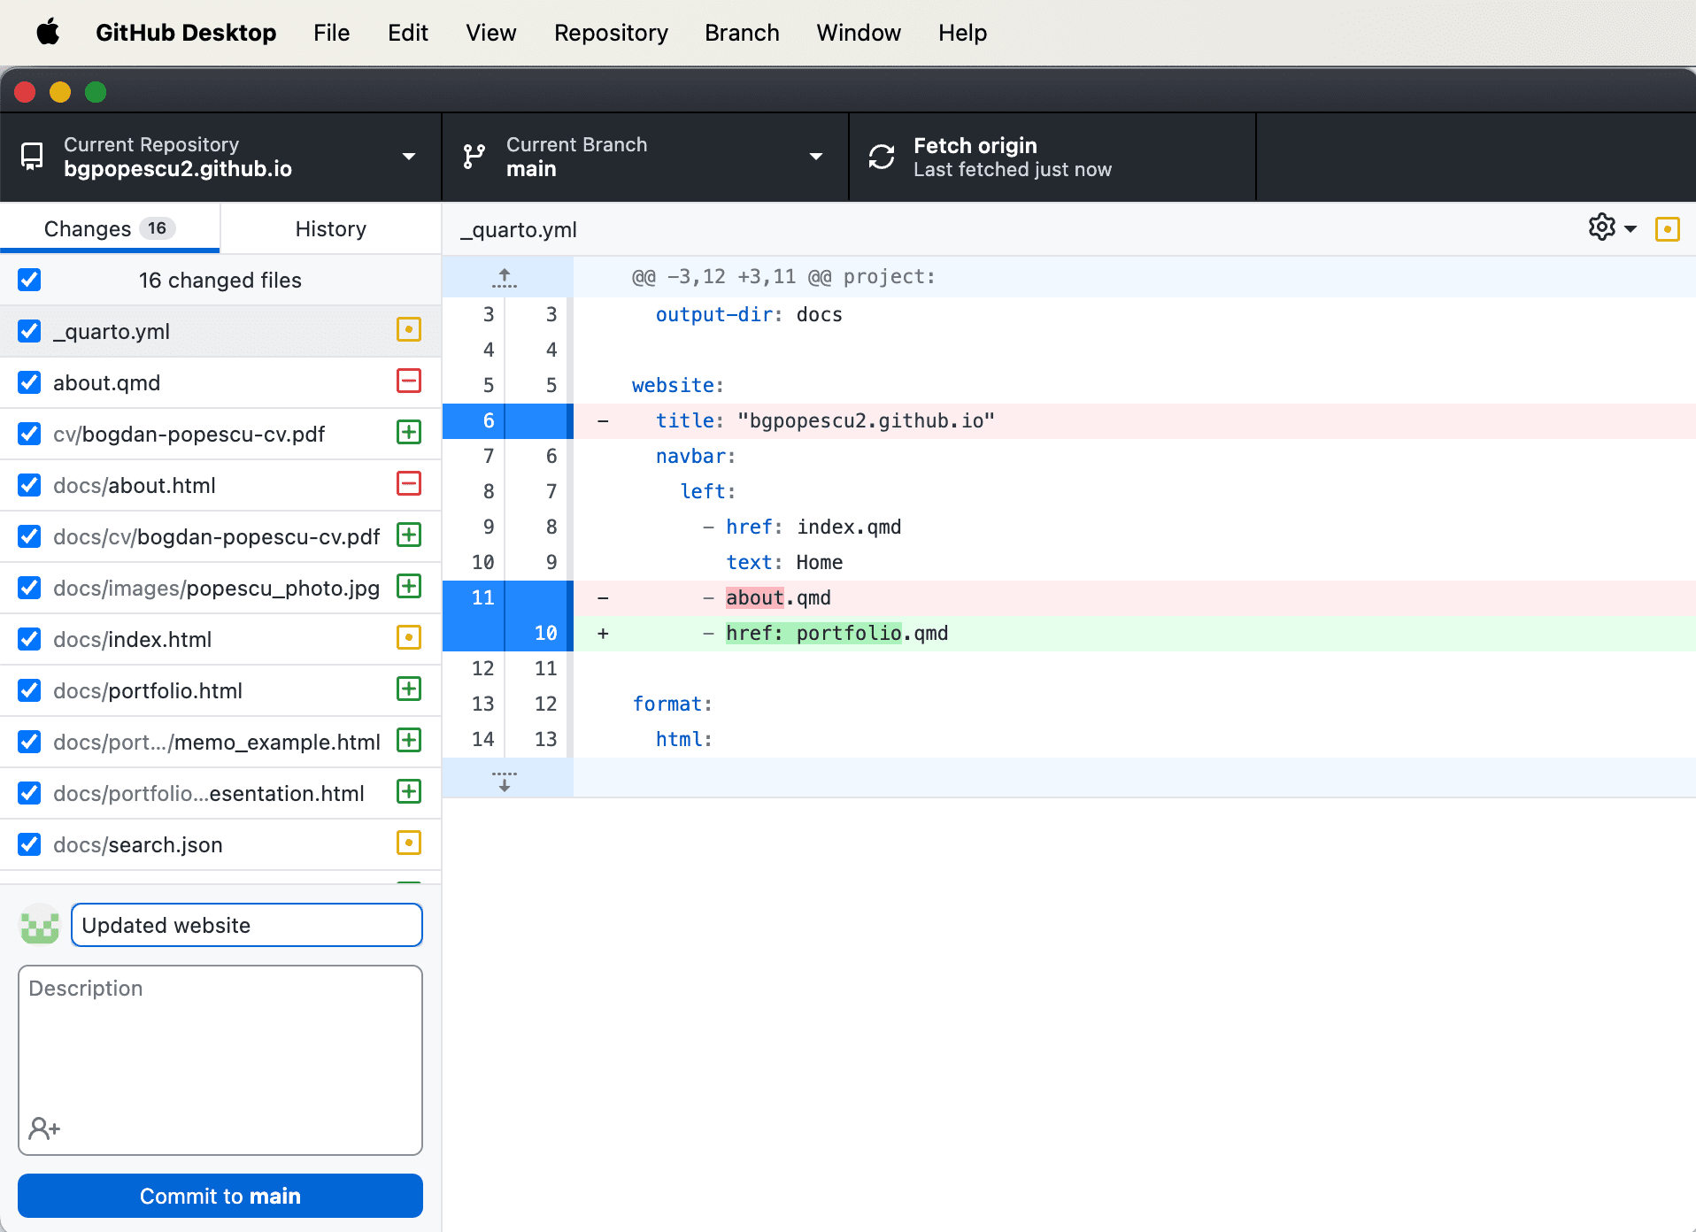Click the modified status icon next to _quarto.yml

coord(408,330)
